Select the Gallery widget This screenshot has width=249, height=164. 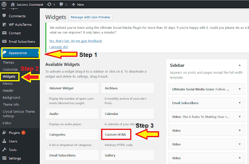point(128,155)
